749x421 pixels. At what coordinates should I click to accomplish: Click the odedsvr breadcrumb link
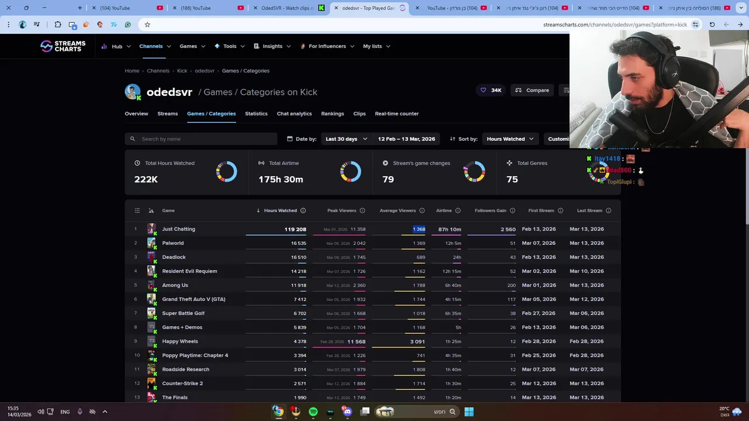click(204, 71)
